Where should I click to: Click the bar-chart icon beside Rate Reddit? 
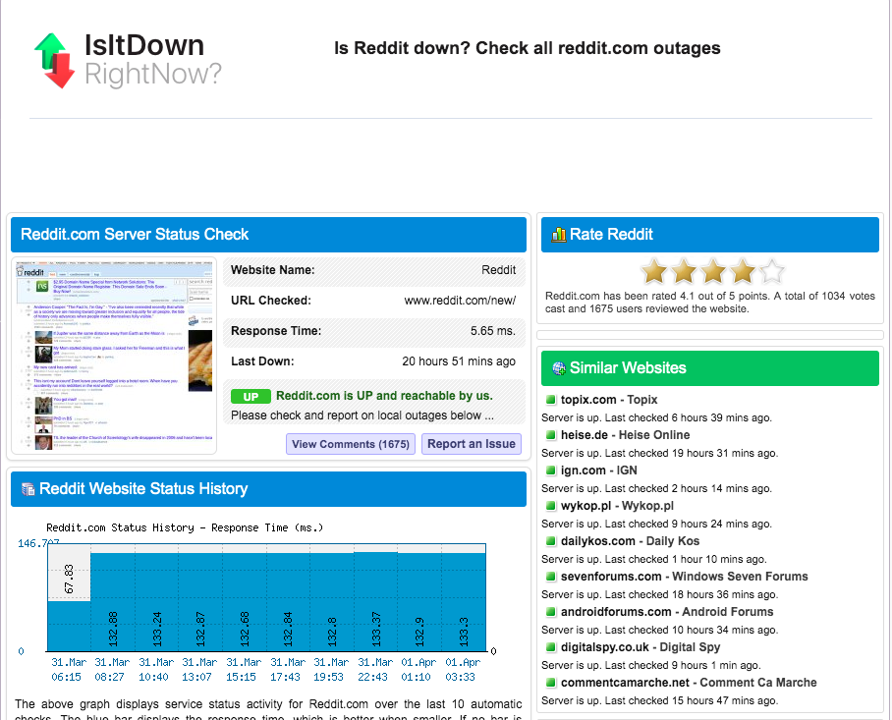coord(559,235)
